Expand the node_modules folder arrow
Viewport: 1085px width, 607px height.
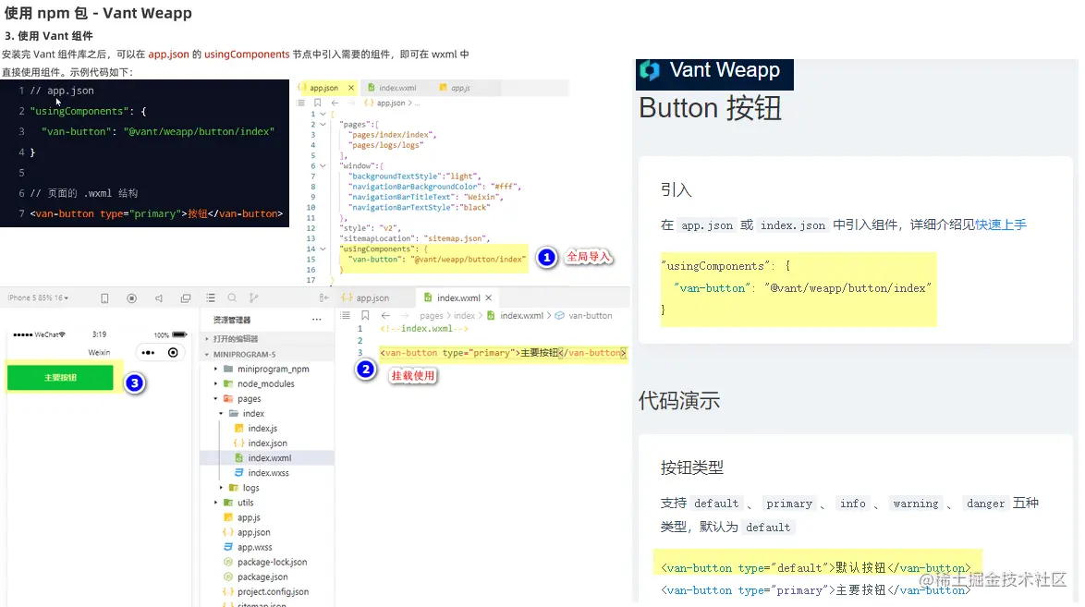click(216, 383)
